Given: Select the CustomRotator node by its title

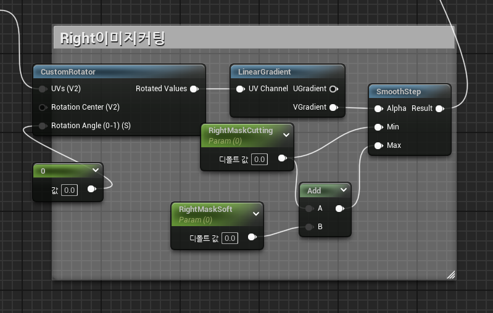Looking at the screenshot, I should coord(68,72).
